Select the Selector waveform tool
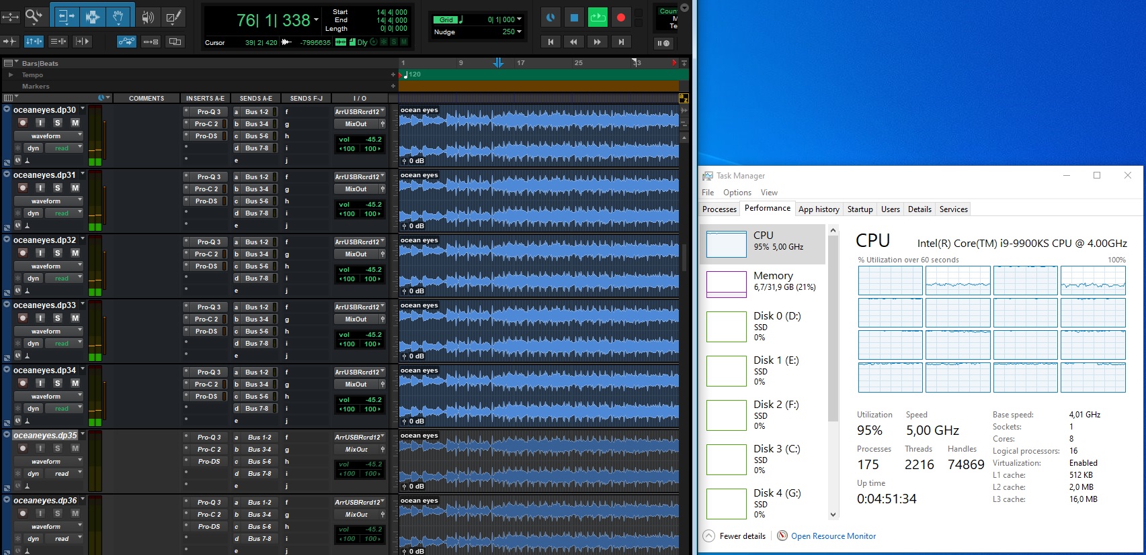This screenshot has height=555, width=1146. click(x=93, y=16)
